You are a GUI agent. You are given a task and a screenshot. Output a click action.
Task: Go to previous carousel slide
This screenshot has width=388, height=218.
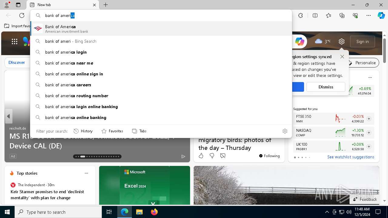(8, 116)
